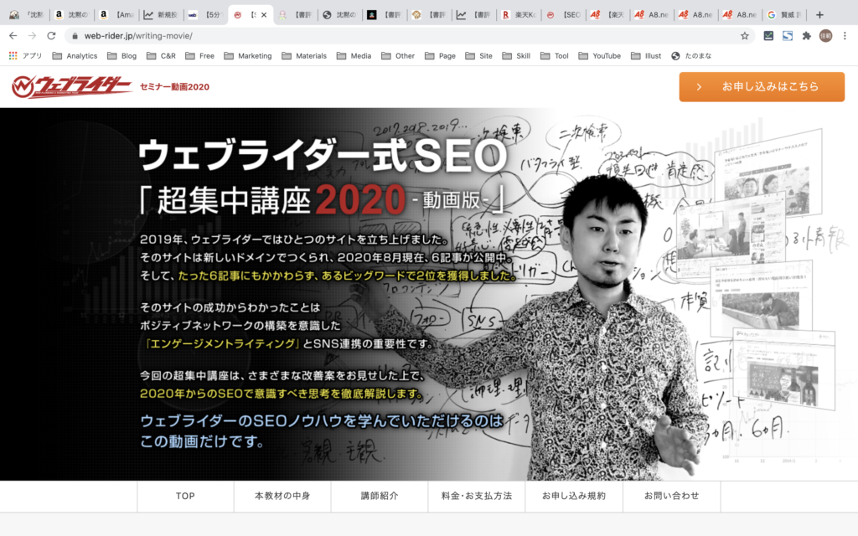This screenshot has width=858, height=536.
Task: Open the お申し込み規約 navigation item
Action: pyautogui.click(x=574, y=496)
